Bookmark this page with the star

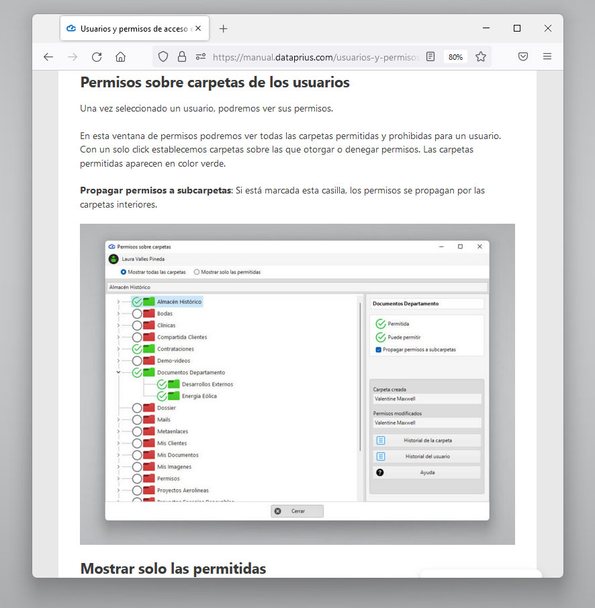(x=481, y=56)
